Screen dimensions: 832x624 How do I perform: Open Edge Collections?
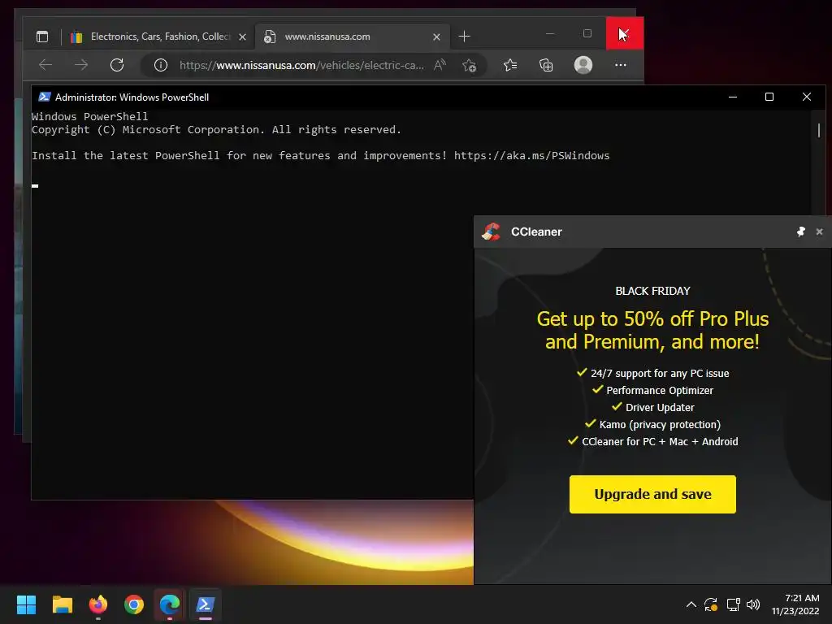click(x=546, y=65)
